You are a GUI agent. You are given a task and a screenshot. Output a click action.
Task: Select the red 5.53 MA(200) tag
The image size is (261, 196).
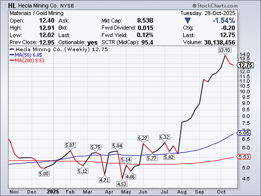coord(243,157)
